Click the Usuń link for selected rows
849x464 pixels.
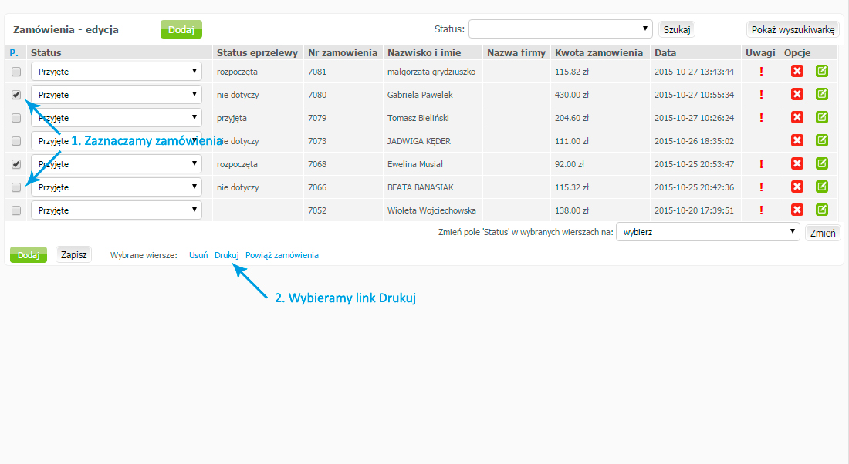click(x=198, y=255)
